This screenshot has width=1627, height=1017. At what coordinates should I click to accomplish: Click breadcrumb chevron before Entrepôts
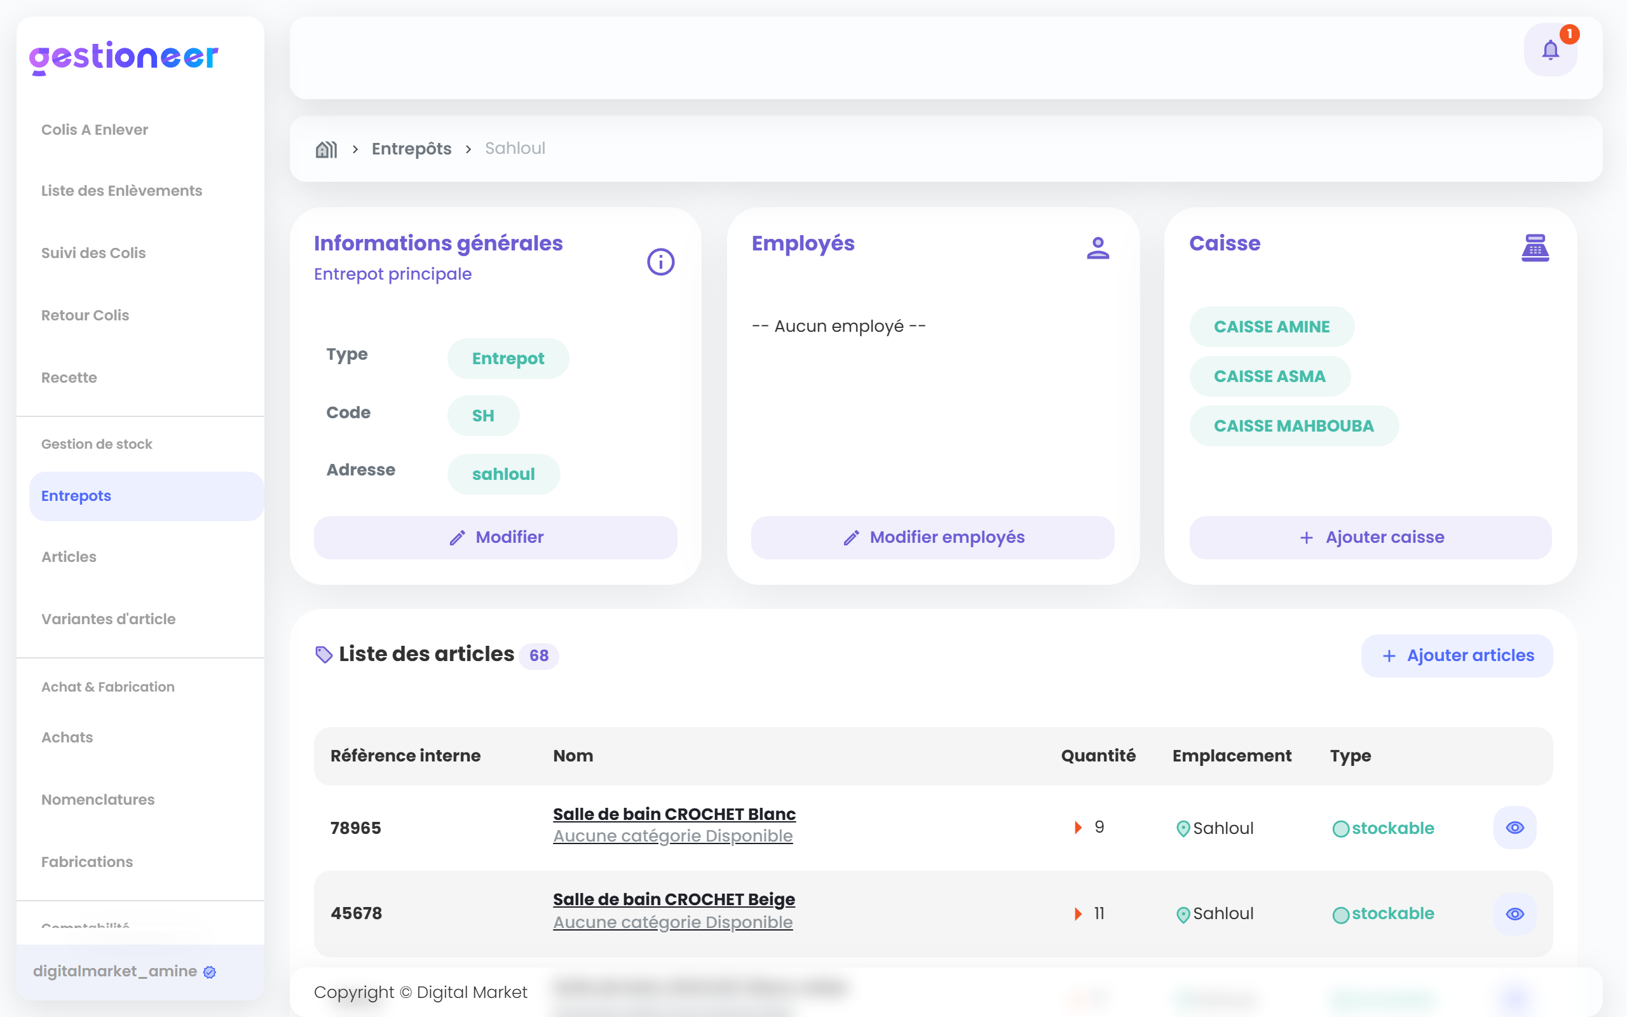(355, 149)
